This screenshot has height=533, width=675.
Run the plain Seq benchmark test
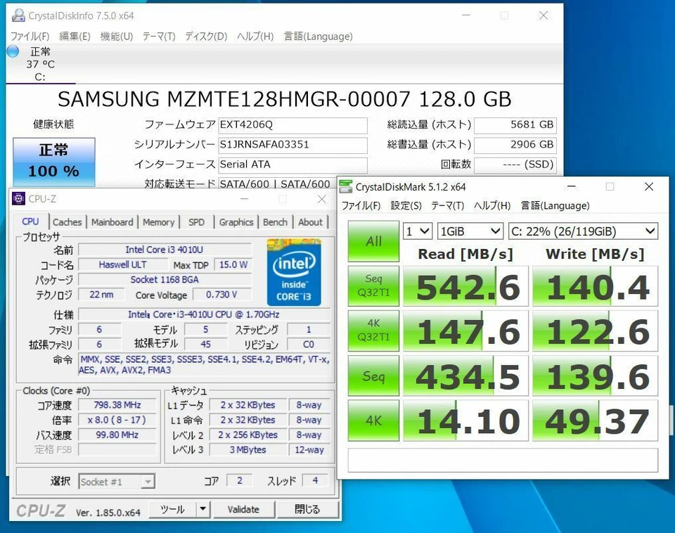click(373, 375)
